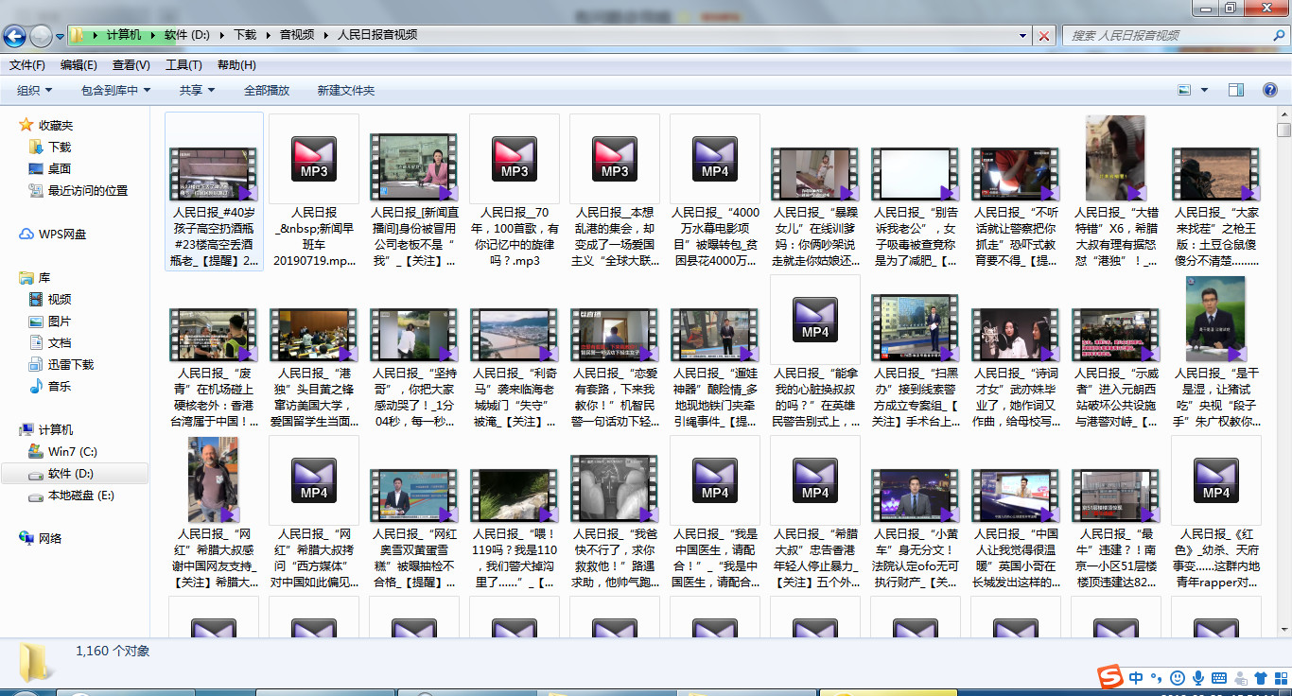This screenshot has height=696, width=1292.
Task: Open recent locations dropdown next to nav arrows
Action: click(61, 36)
